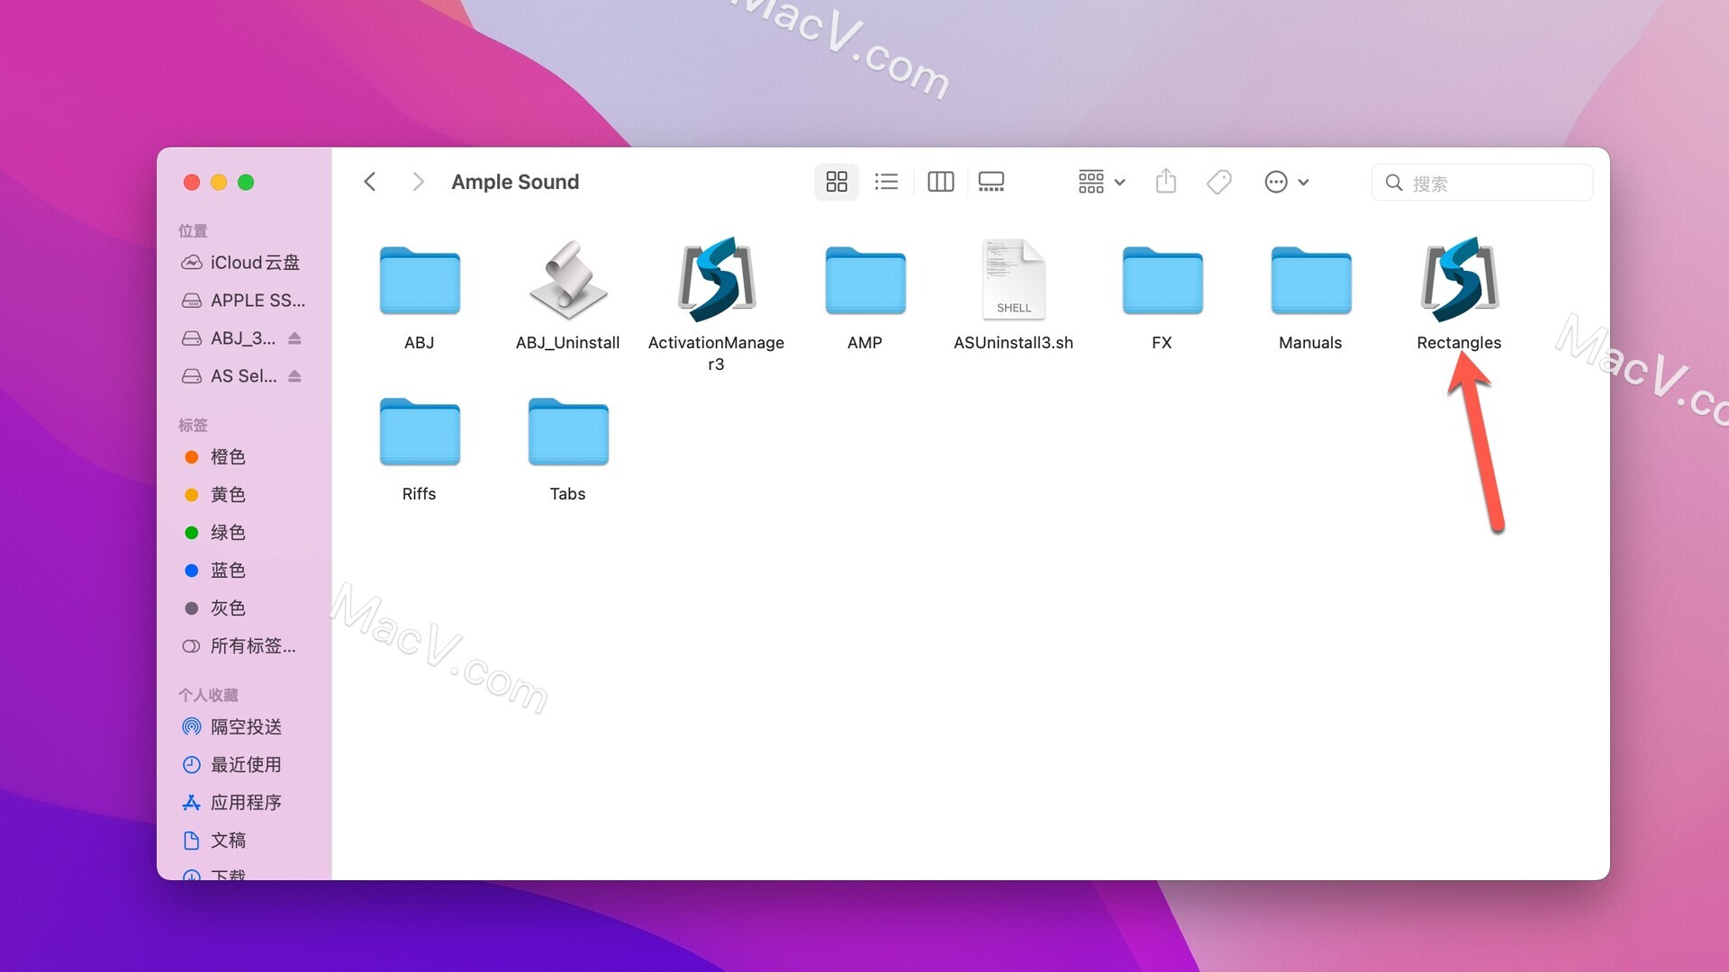Screen dimensions: 1729x972
Task: Click the 位置 sidebar section header
Action: coord(193,231)
